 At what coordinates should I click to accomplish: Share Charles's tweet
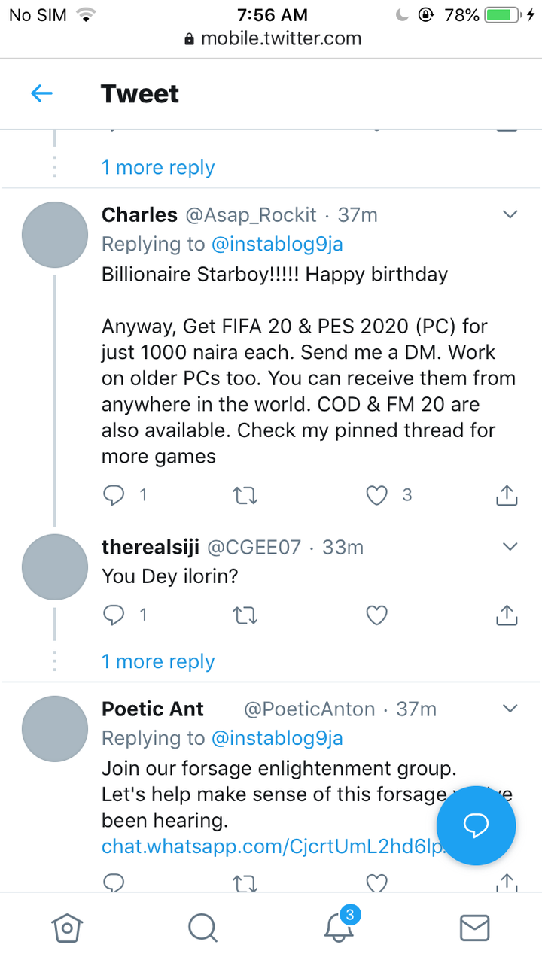(x=507, y=494)
